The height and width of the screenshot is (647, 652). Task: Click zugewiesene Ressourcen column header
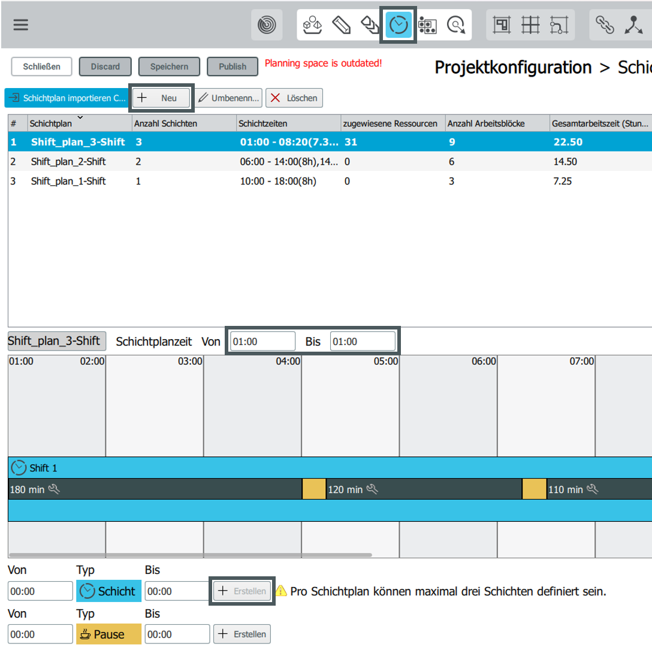[393, 123]
